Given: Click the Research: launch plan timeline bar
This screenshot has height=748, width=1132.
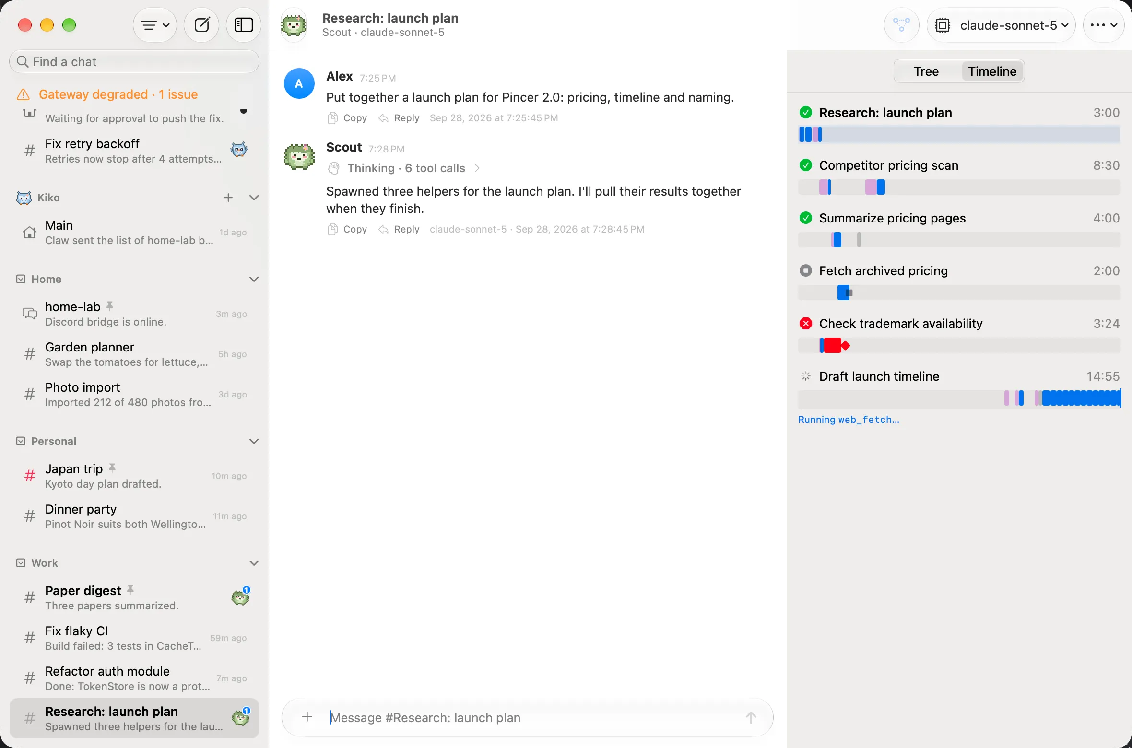Looking at the screenshot, I should pyautogui.click(x=959, y=134).
